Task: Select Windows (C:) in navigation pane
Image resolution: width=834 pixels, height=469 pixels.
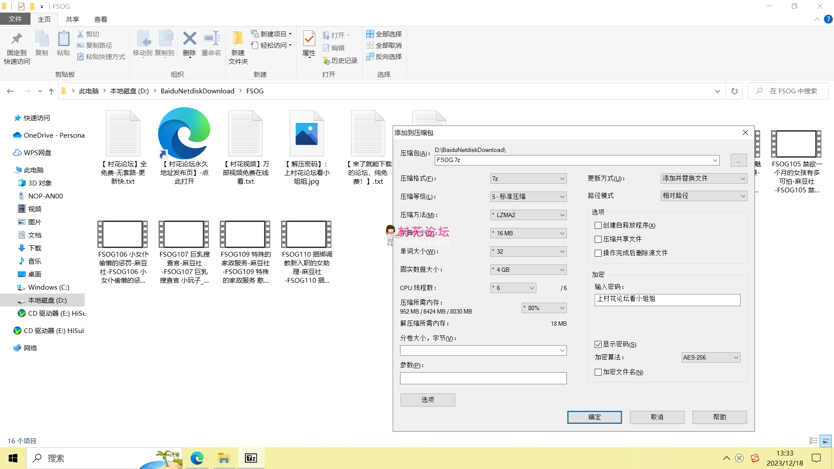Action: point(49,287)
